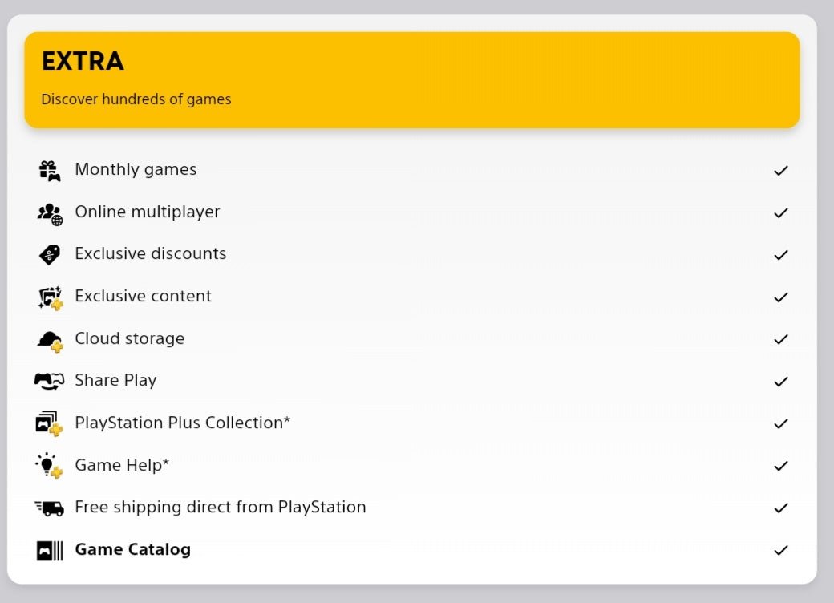This screenshot has height=603, width=834.
Task: Open the Game Catalog label
Action: [132, 549]
